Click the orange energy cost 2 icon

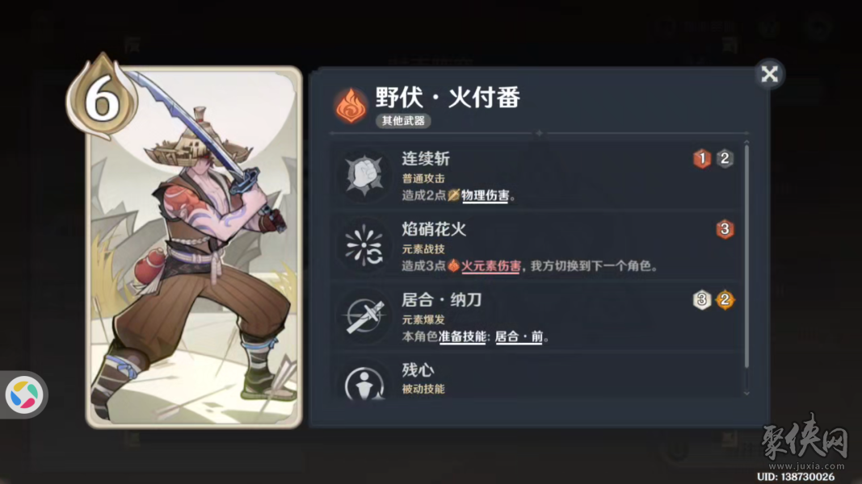tap(725, 299)
